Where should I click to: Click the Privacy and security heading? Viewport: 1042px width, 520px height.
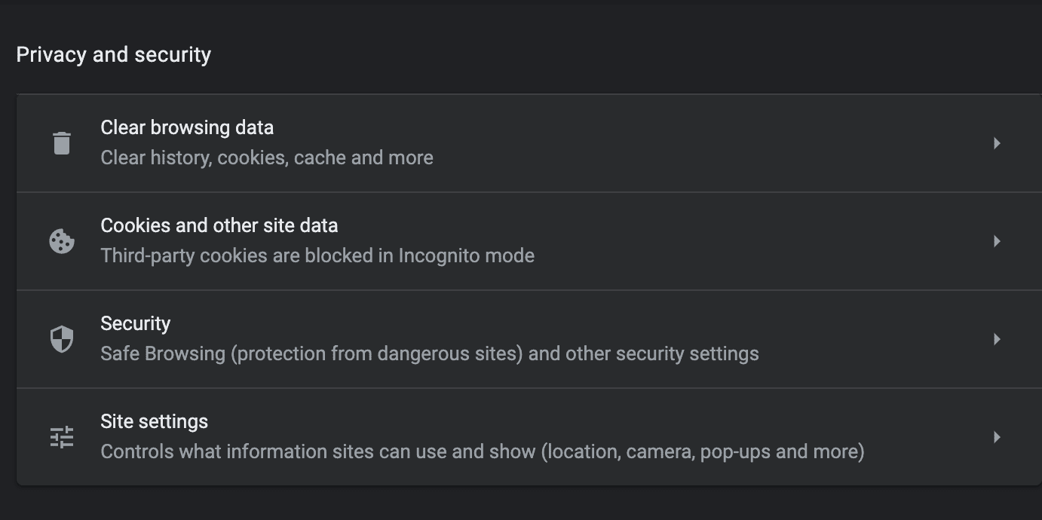(113, 54)
